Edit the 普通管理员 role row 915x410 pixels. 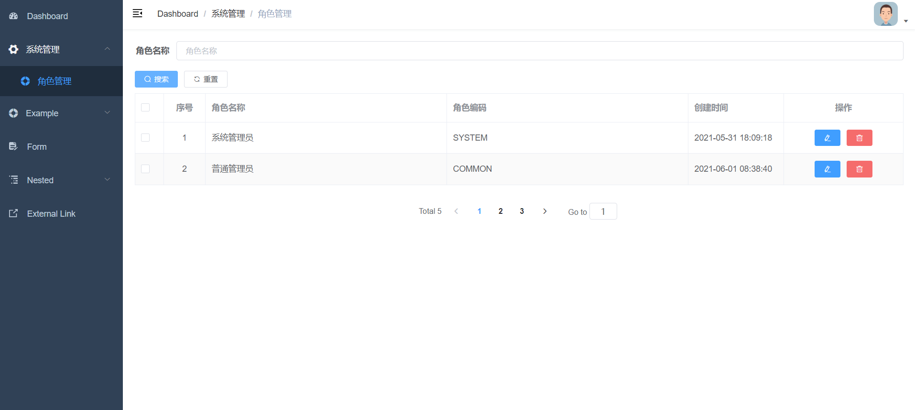coord(827,169)
